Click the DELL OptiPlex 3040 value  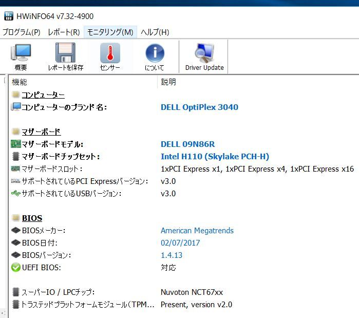click(x=199, y=107)
